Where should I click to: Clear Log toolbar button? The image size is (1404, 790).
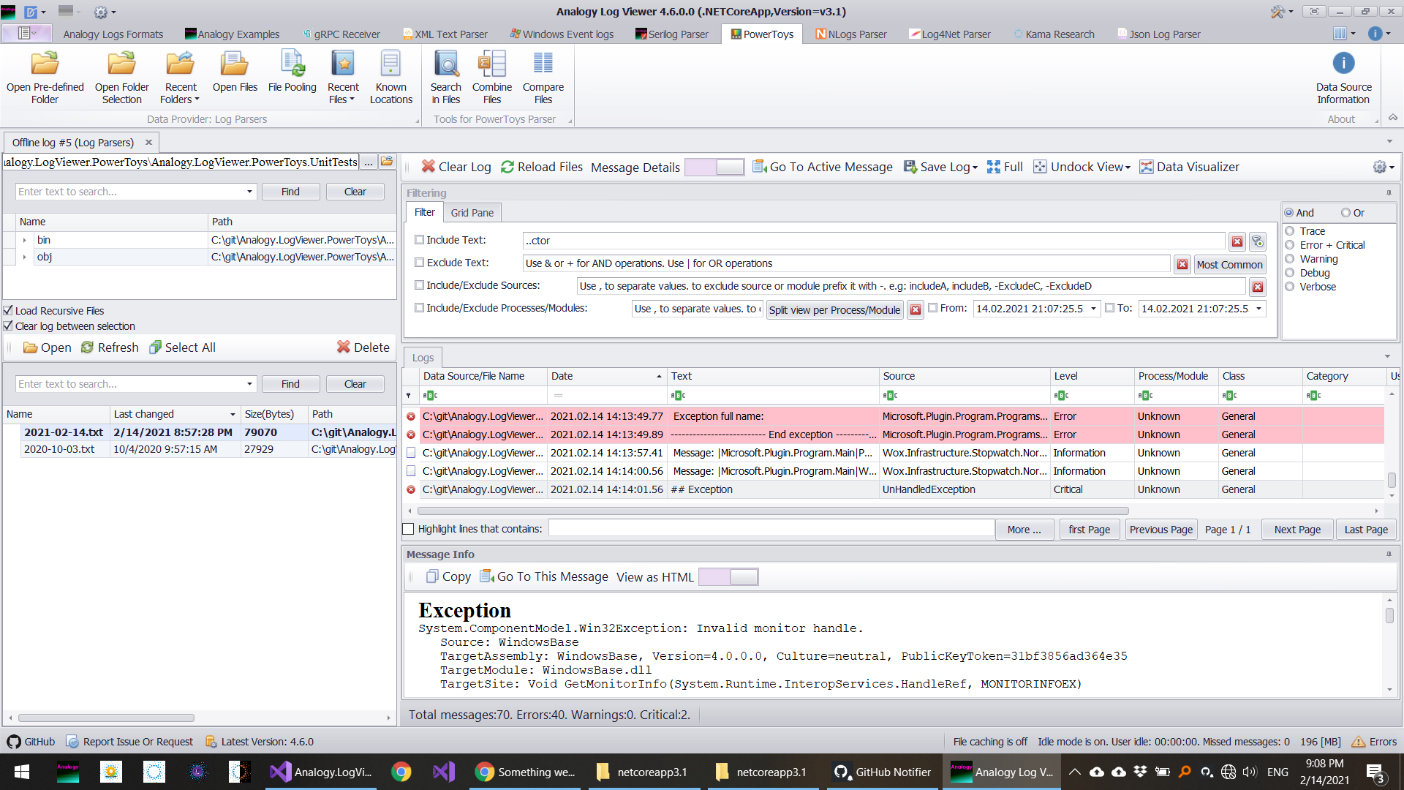[456, 167]
